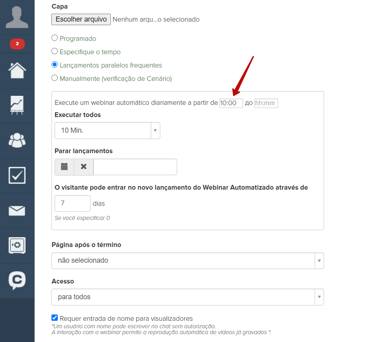This screenshot has height=342, width=370.
Task: Open the chat bubble icon
Action: (x=17, y=280)
